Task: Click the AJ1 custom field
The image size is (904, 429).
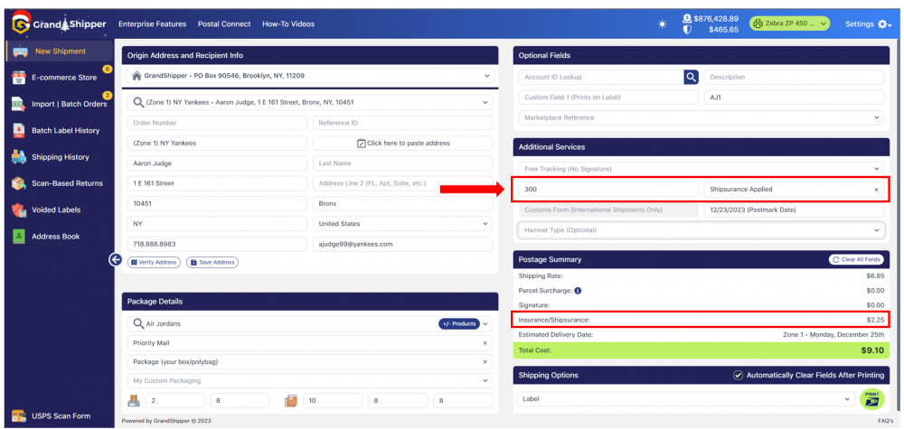Action: pos(794,98)
